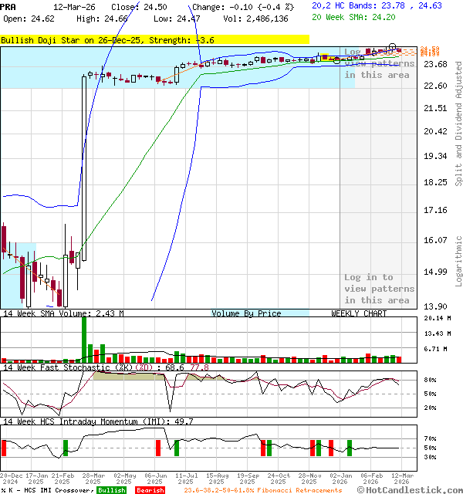Click the 12-Mar 2026 date axis label
The width and height of the screenshot is (463, 494).
(401, 479)
